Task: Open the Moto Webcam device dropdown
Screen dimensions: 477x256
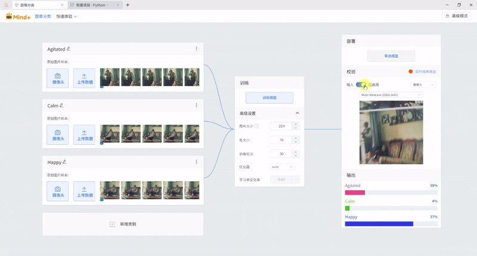Action: coord(391,94)
